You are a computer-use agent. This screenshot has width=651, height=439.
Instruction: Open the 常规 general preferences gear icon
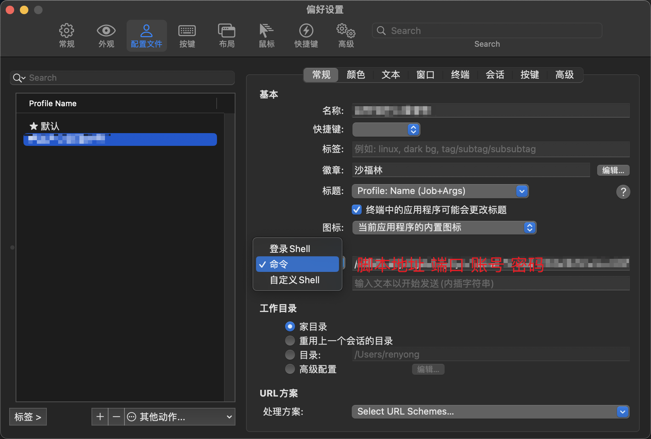tap(67, 32)
